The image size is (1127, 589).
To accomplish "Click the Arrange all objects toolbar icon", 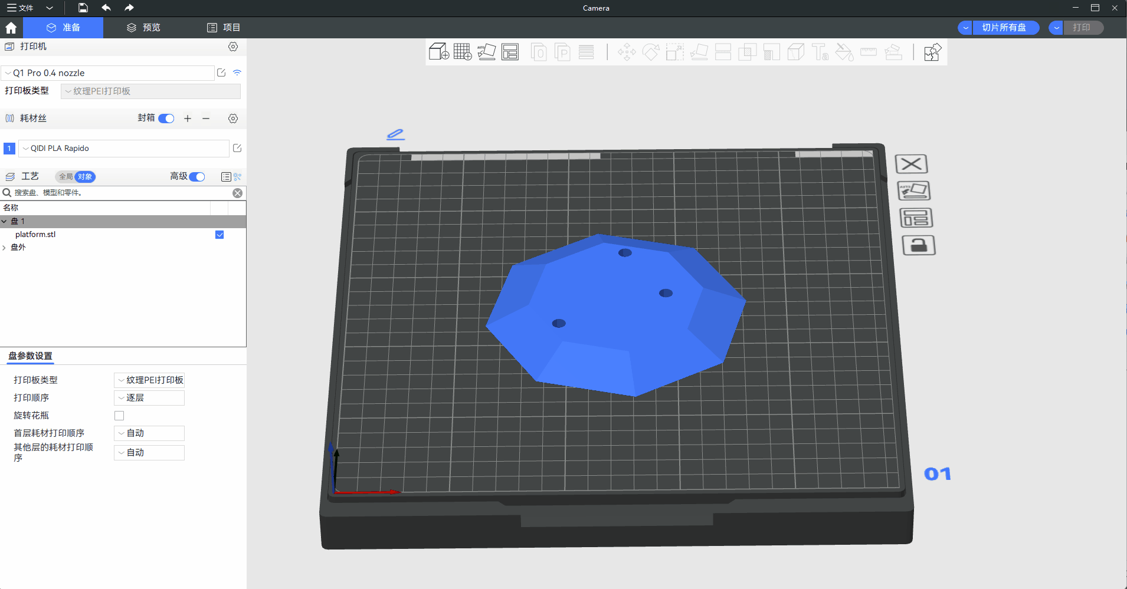I will (x=510, y=52).
